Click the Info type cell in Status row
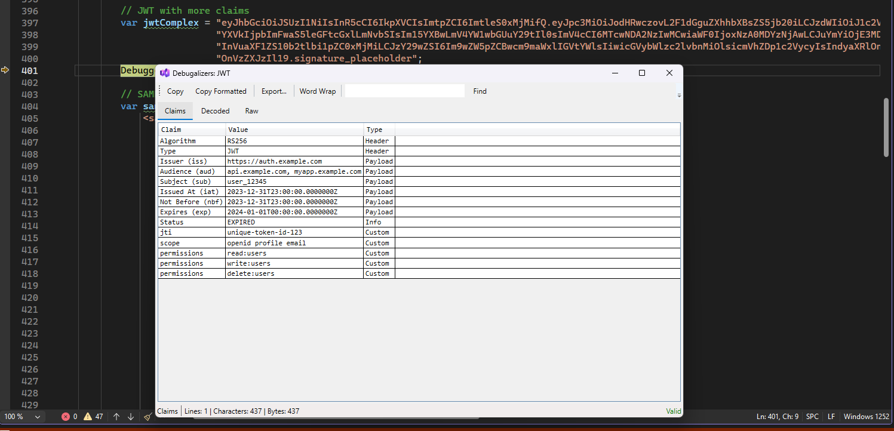Screen dimensions: 894x431 pos(379,222)
